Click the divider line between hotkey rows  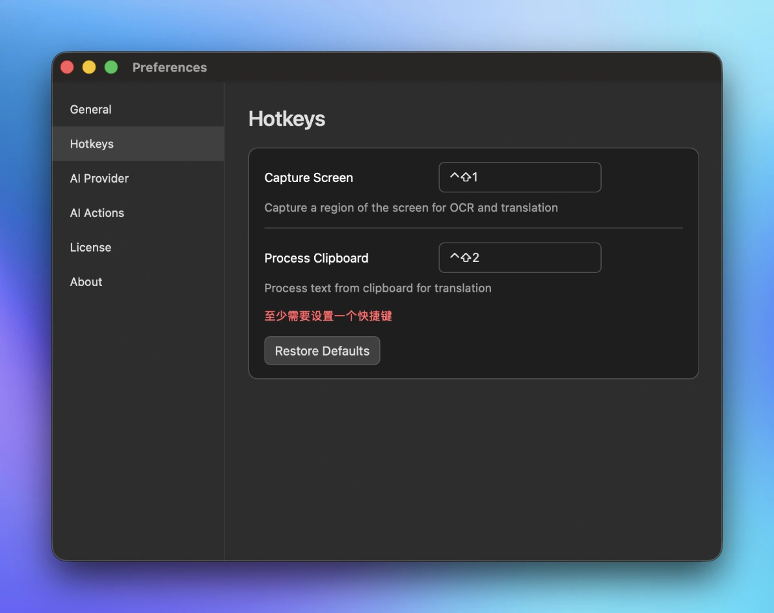473,228
